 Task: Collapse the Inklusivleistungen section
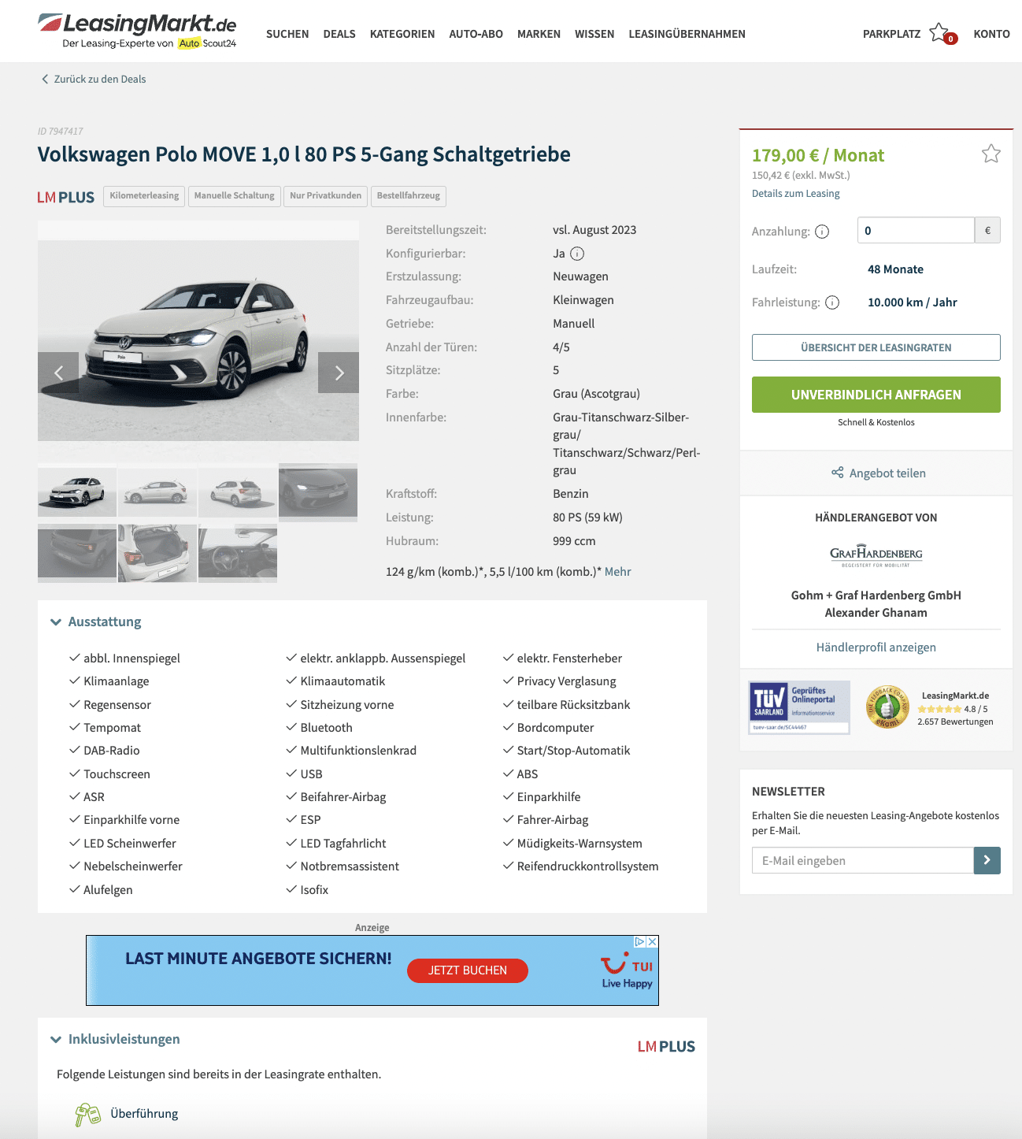click(56, 1040)
